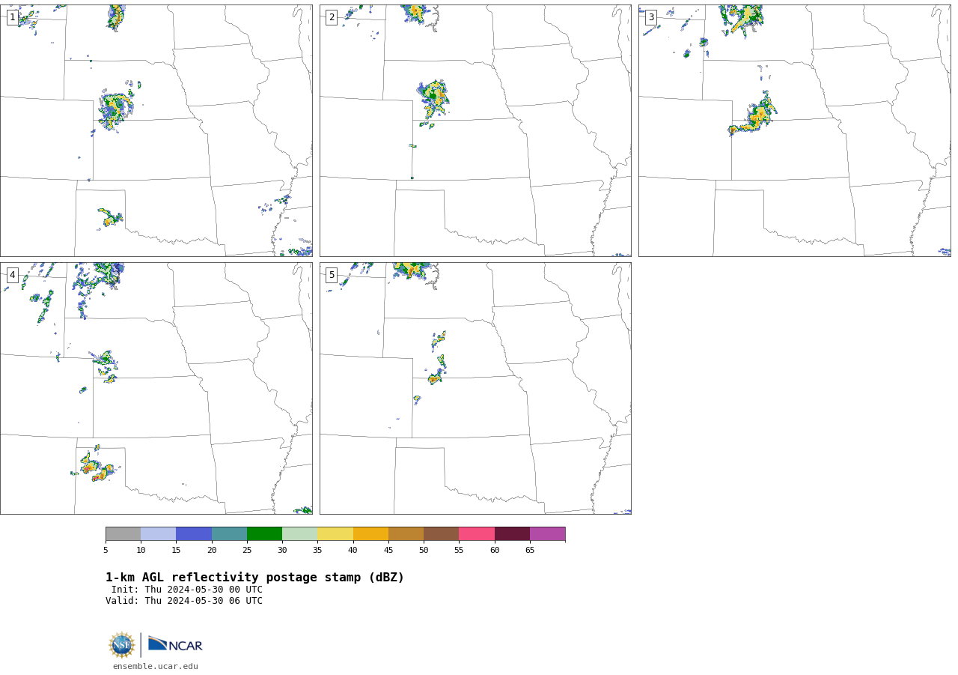Click the NSF logo icon
Image resolution: width=958 pixels, height=675 pixels.
pos(122,645)
